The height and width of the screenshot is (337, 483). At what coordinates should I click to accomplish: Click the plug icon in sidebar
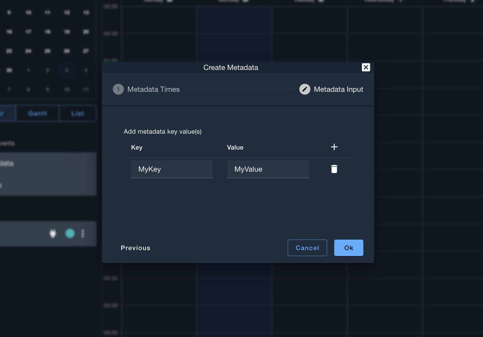53,234
